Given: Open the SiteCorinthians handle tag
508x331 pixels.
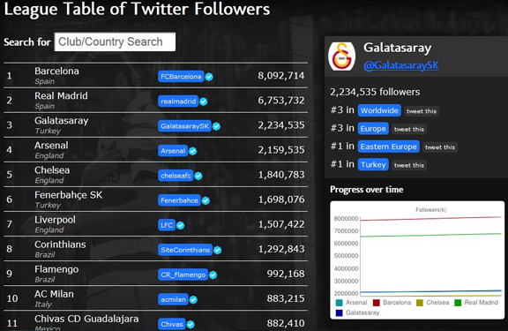Looking at the screenshot, I should (x=185, y=250).
